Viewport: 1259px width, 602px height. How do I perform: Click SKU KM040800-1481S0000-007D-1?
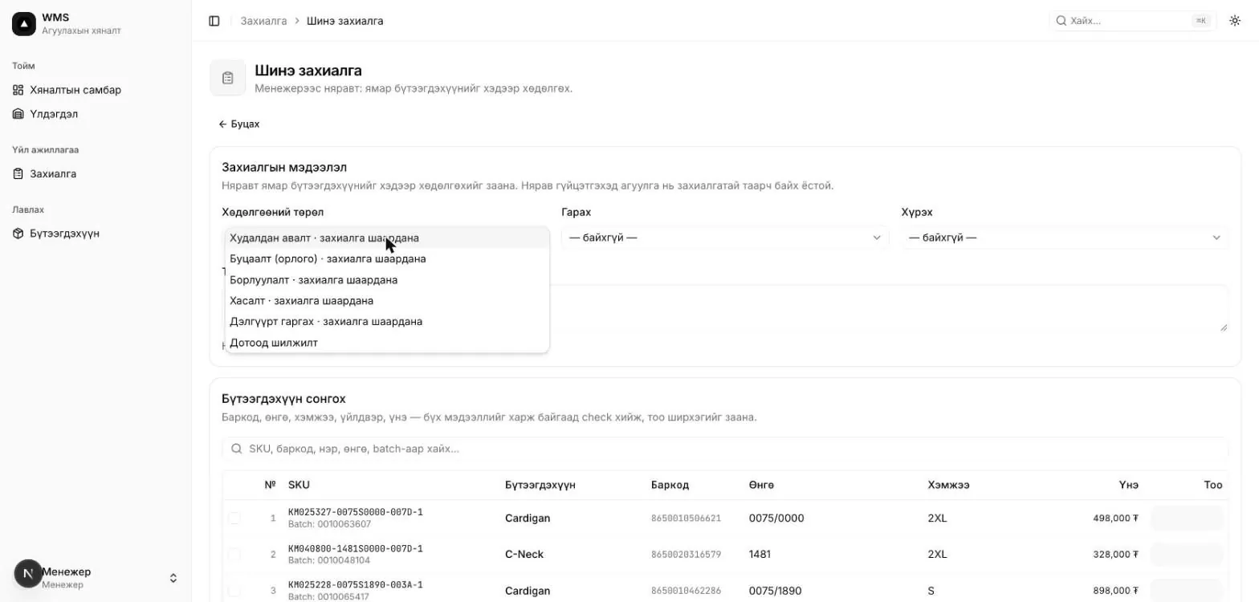point(355,549)
